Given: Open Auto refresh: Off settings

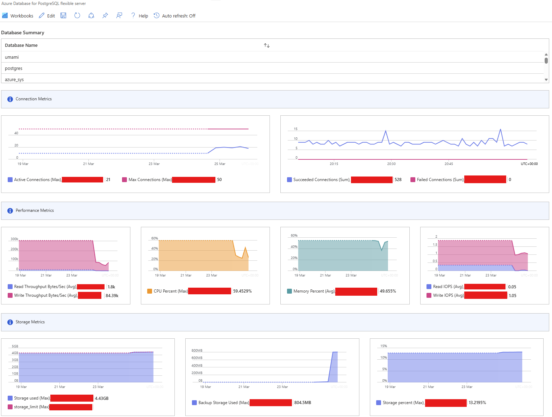Looking at the screenshot, I should (174, 16).
